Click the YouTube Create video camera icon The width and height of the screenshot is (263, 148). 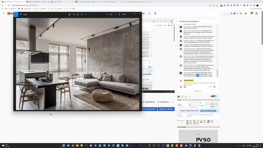tap(241, 14)
